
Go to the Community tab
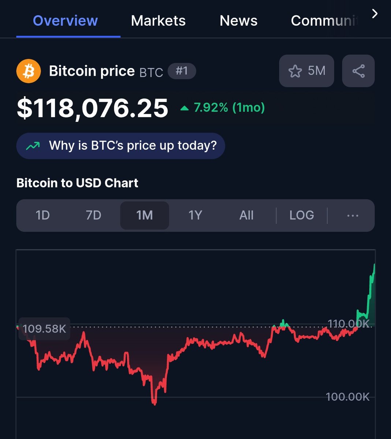pyautogui.click(x=324, y=21)
